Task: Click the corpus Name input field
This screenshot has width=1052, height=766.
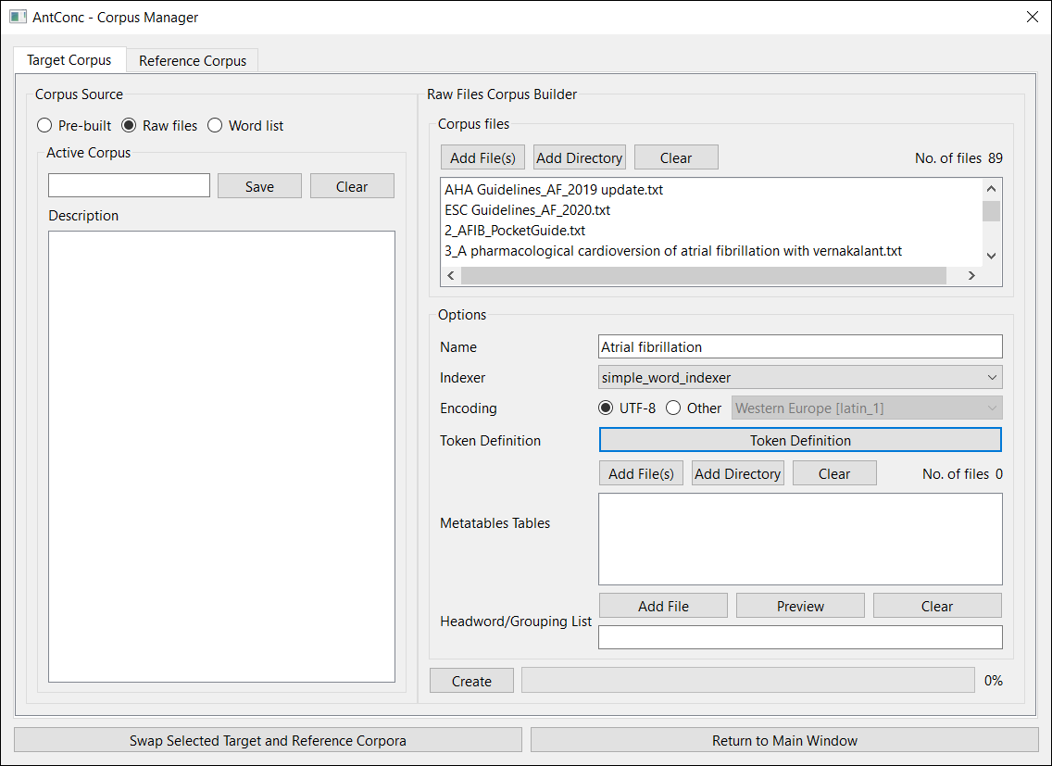Action: pos(800,346)
